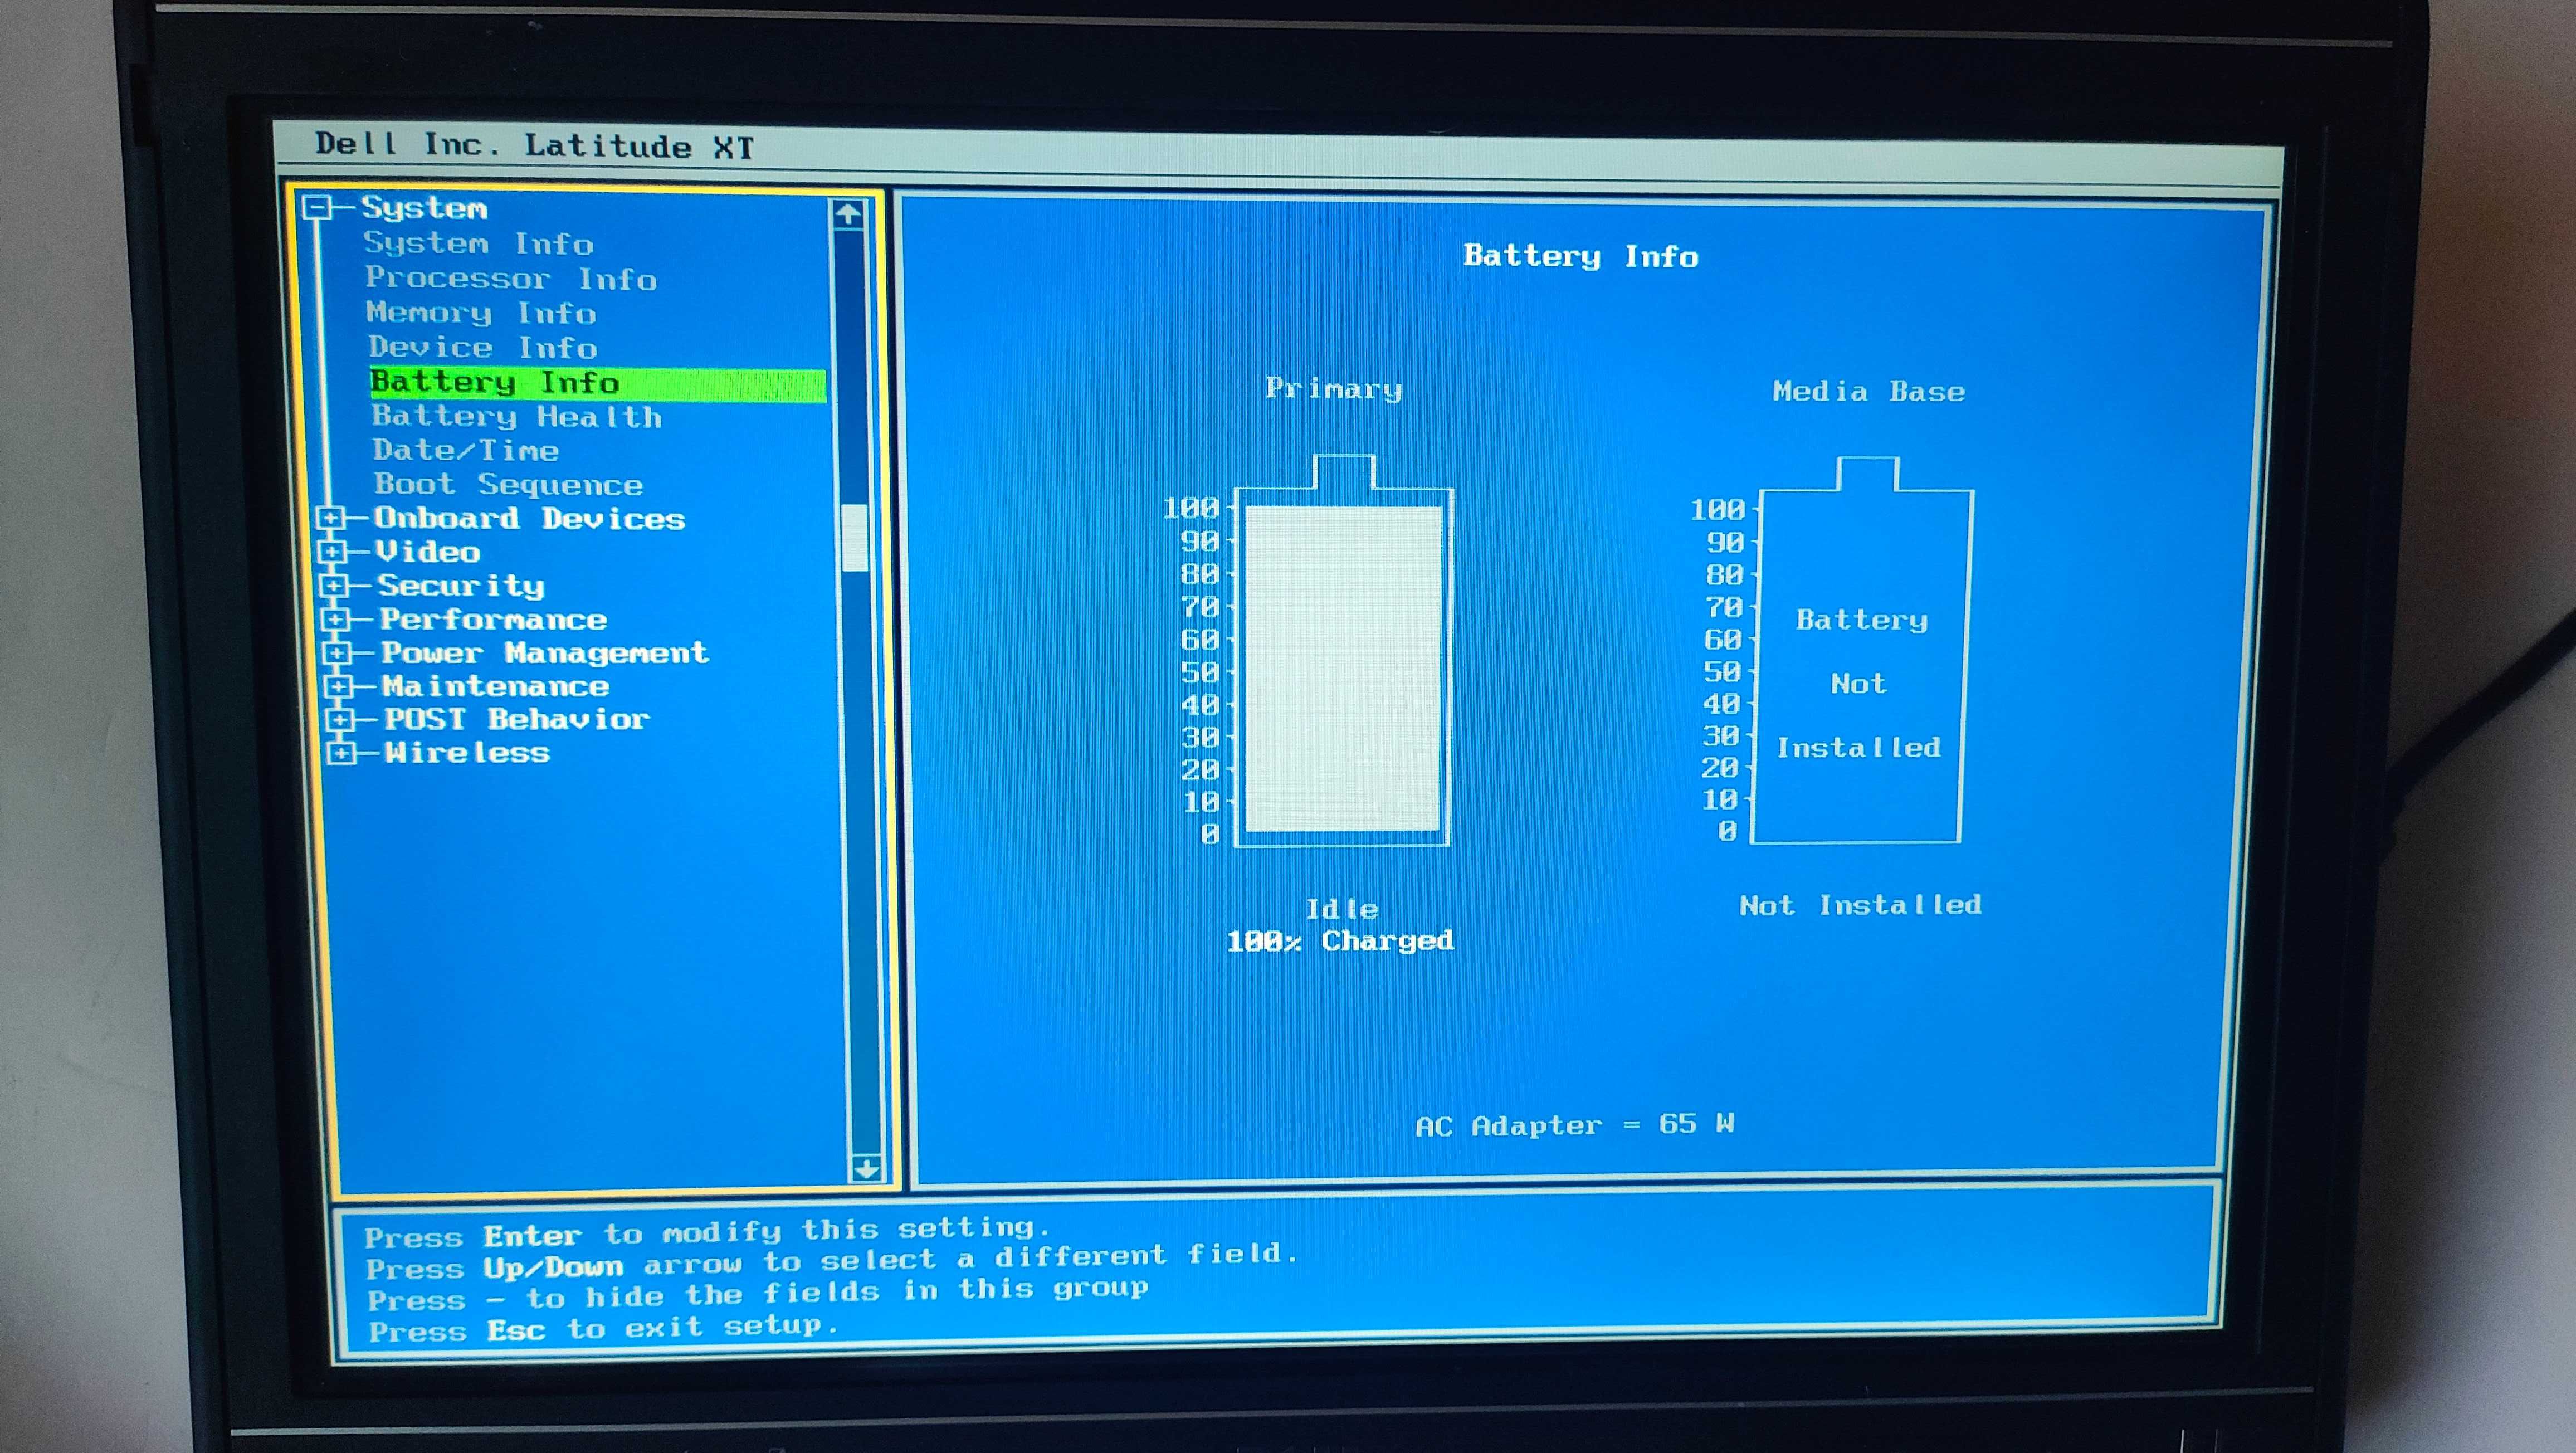Click the Dell Inc. Latitude XT title
This screenshot has width=2576, height=1453.
[x=534, y=146]
